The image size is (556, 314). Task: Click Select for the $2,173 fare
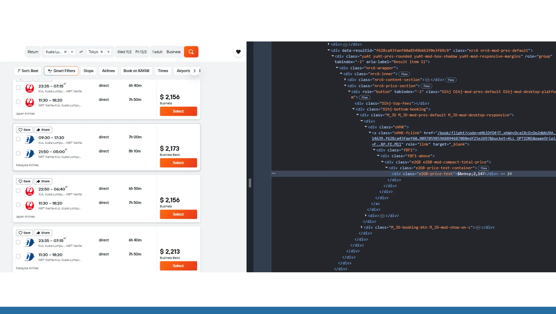point(178,163)
